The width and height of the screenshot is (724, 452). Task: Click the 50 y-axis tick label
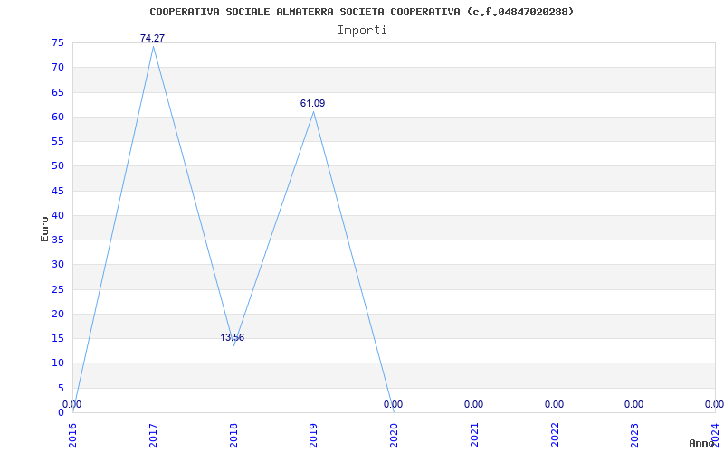pos(58,166)
